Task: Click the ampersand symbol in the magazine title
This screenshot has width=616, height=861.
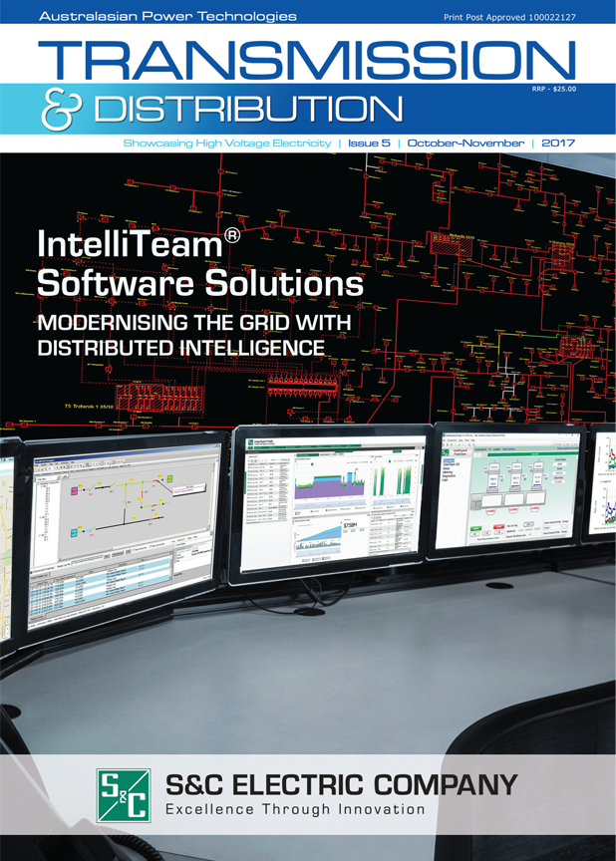Action: pyautogui.click(x=60, y=111)
